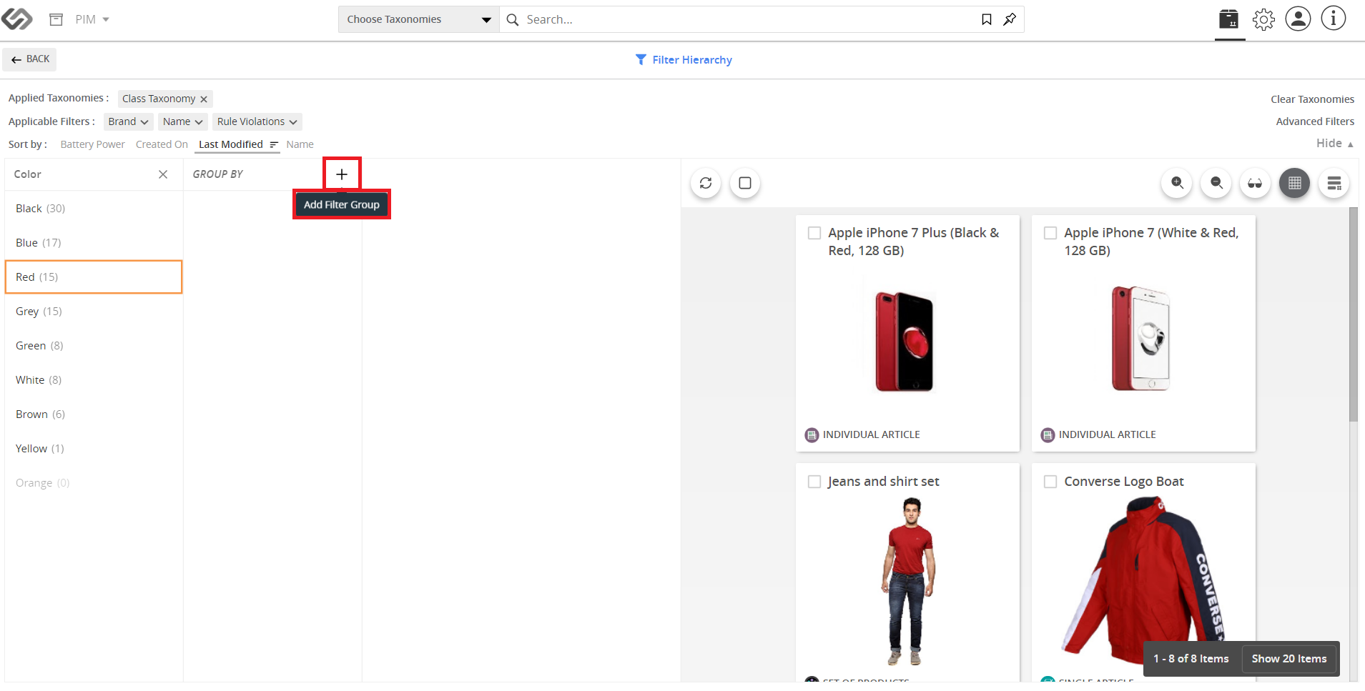Sort by Created On
Viewport: 1365px width, 691px height.
162,144
